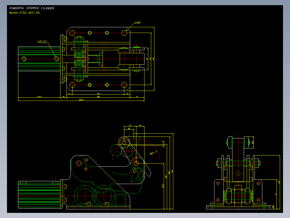Select the '3' dimension in the side view
This screenshot has height=218, width=290.
[x=163, y=142]
